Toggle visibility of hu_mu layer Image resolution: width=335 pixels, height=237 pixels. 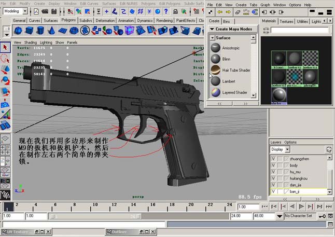click(x=273, y=172)
